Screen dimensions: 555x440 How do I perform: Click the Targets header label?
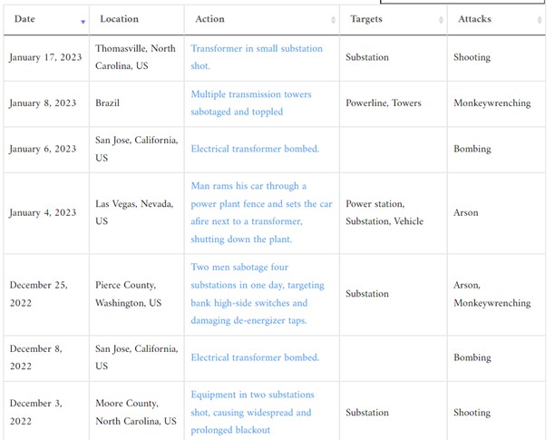[x=366, y=19]
